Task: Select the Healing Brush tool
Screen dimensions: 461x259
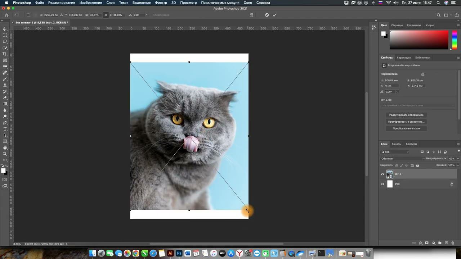Action: coord(5,73)
